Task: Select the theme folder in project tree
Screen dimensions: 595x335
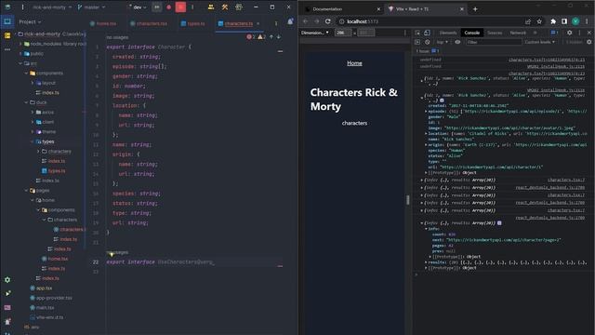Action: pos(46,132)
